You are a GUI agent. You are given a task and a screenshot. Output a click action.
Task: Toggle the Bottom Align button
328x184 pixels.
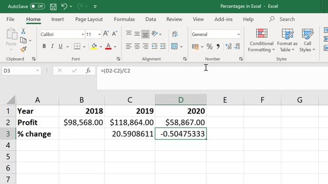click(146, 34)
